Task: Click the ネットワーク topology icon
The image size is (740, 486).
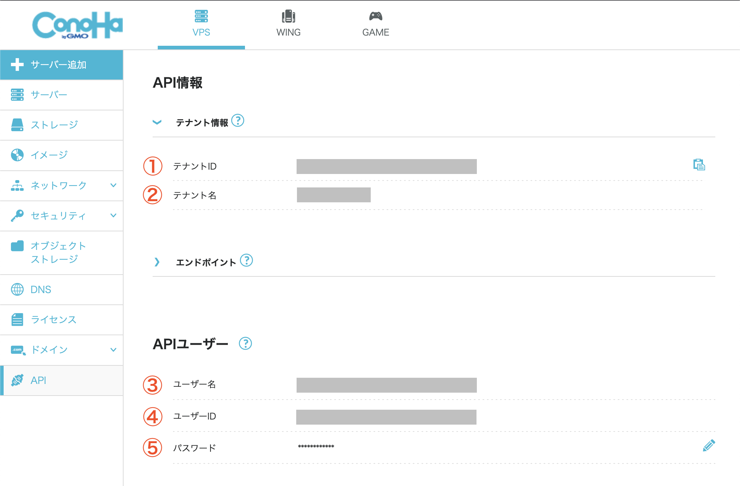Action: 17,186
